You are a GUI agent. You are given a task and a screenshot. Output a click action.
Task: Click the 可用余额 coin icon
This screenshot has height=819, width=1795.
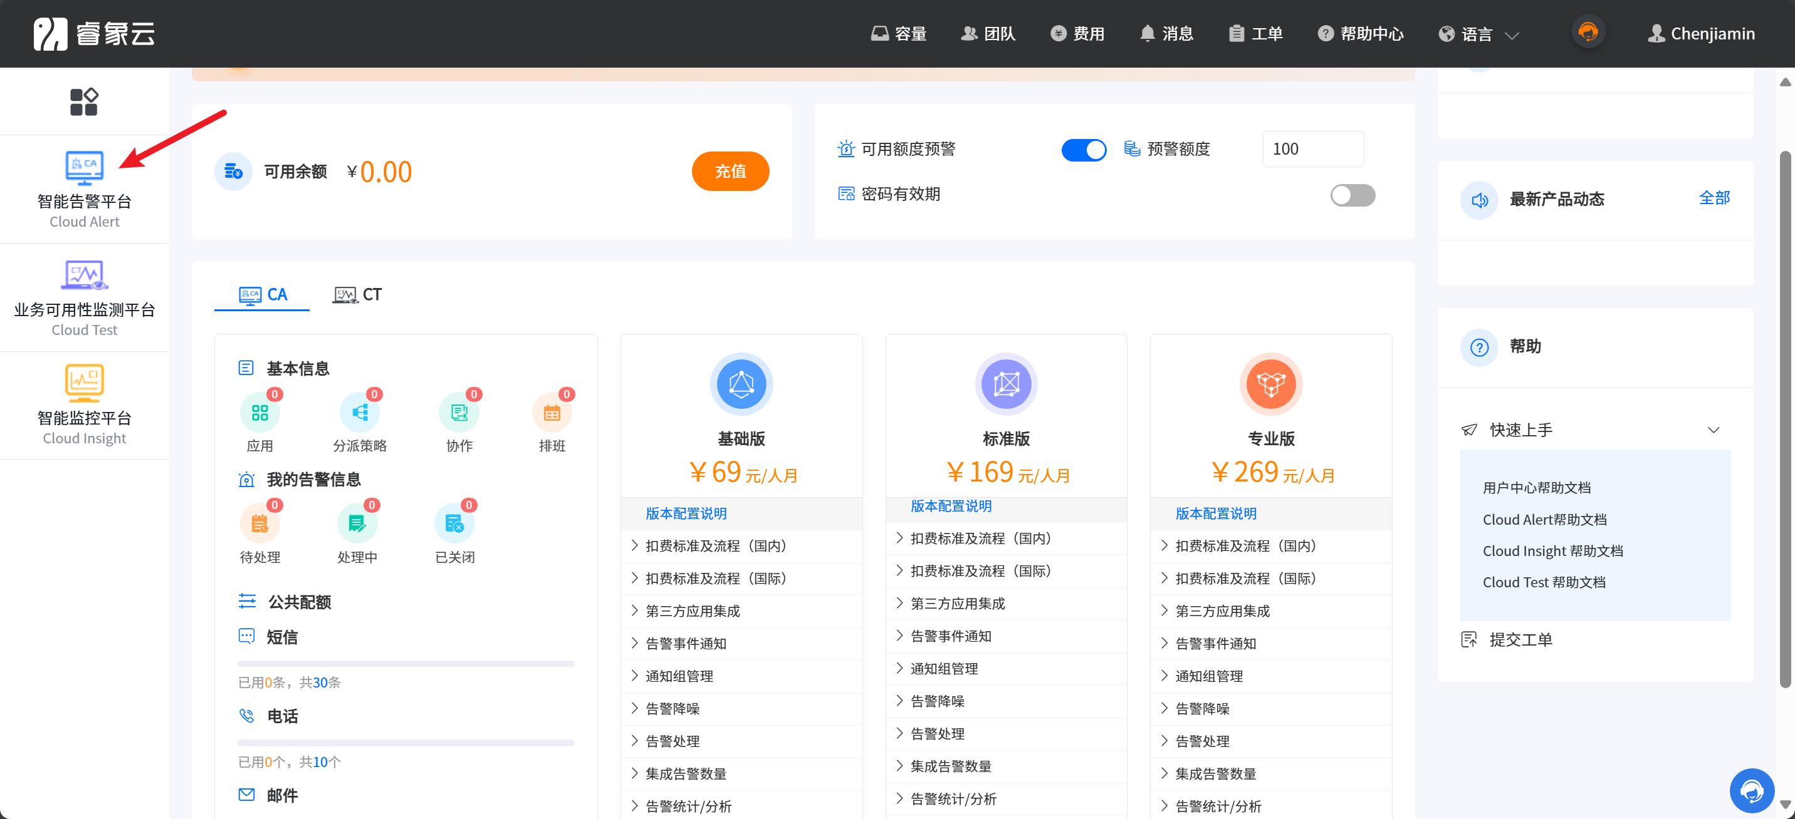tap(233, 172)
